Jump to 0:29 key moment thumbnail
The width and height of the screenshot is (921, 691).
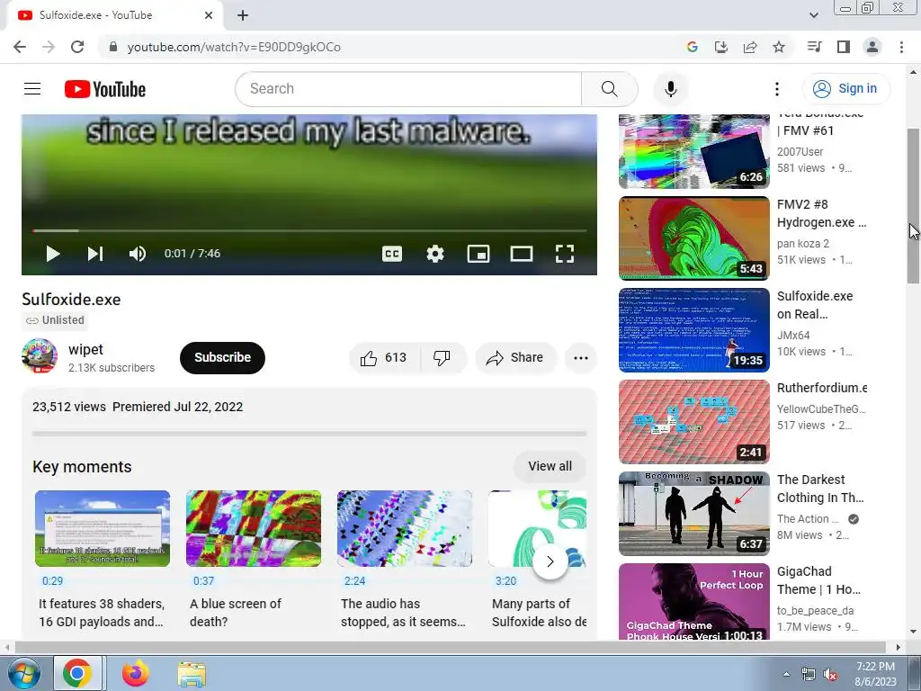click(103, 528)
